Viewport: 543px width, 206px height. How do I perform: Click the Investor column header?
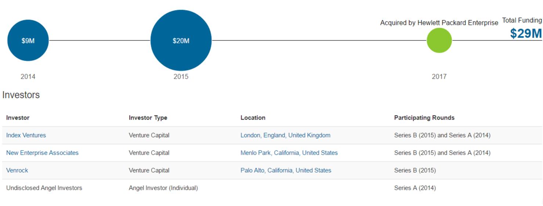pos(18,118)
